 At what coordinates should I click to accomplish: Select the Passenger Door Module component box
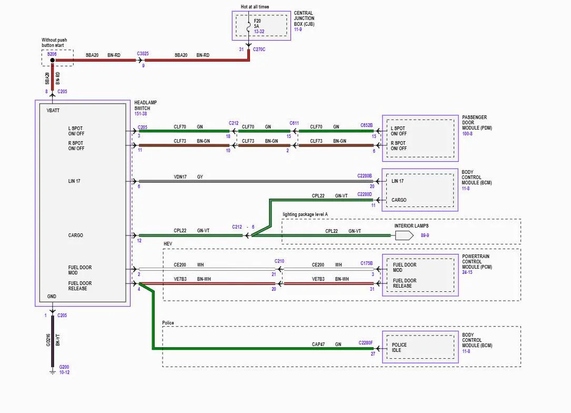pos(420,138)
